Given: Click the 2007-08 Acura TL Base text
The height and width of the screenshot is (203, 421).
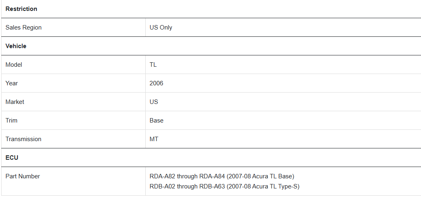Looking at the screenshot, I should [x=260, y=176].
